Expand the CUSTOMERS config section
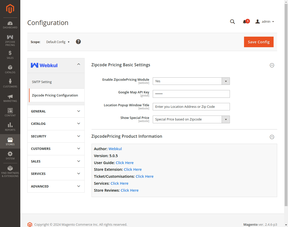288x227 pixels. [56, 149]
